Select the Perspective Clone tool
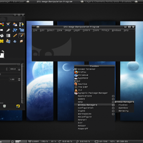 pos(8,41)
